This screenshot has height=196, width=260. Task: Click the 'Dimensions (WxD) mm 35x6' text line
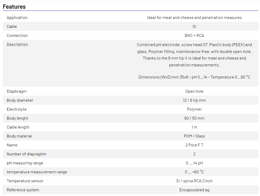click(194, 77)
